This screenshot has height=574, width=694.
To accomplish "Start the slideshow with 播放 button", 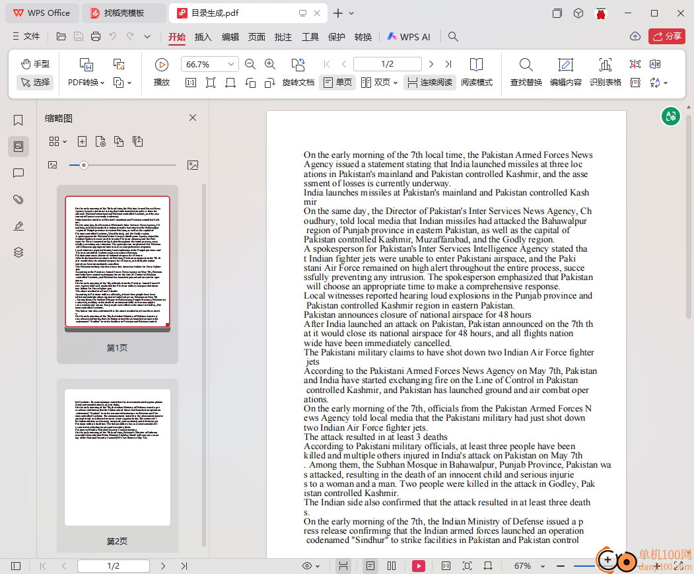I will click(162, 72).
